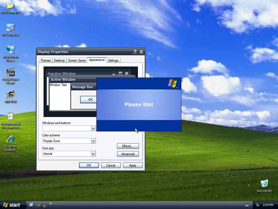Viewport: 278px width, 209px height.
Task: Select the Recycle Bin icon
Action: tap(264, 186)
